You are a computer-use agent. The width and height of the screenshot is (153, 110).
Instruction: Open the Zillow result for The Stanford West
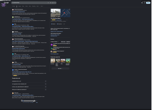[23, 27]
